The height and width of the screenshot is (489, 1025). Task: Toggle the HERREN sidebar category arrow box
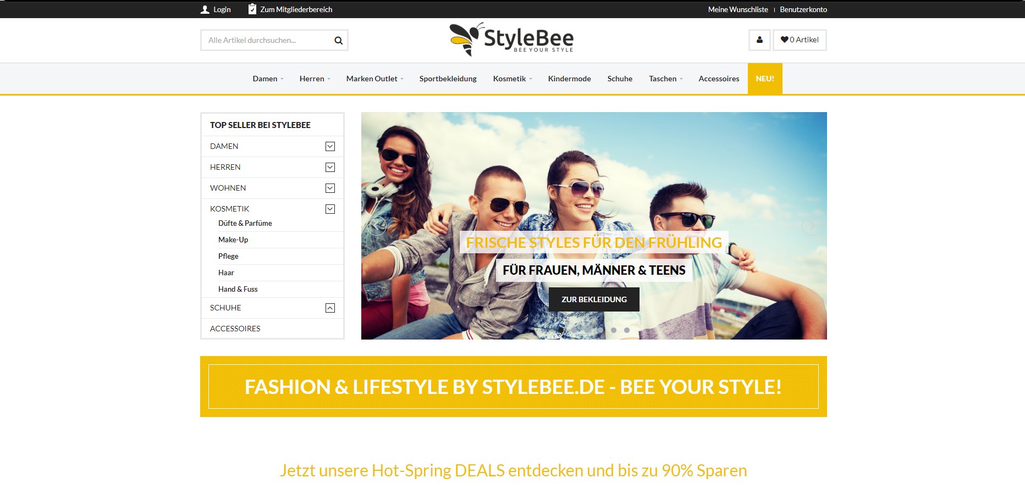pyautogui.click(x=330, y=167)
